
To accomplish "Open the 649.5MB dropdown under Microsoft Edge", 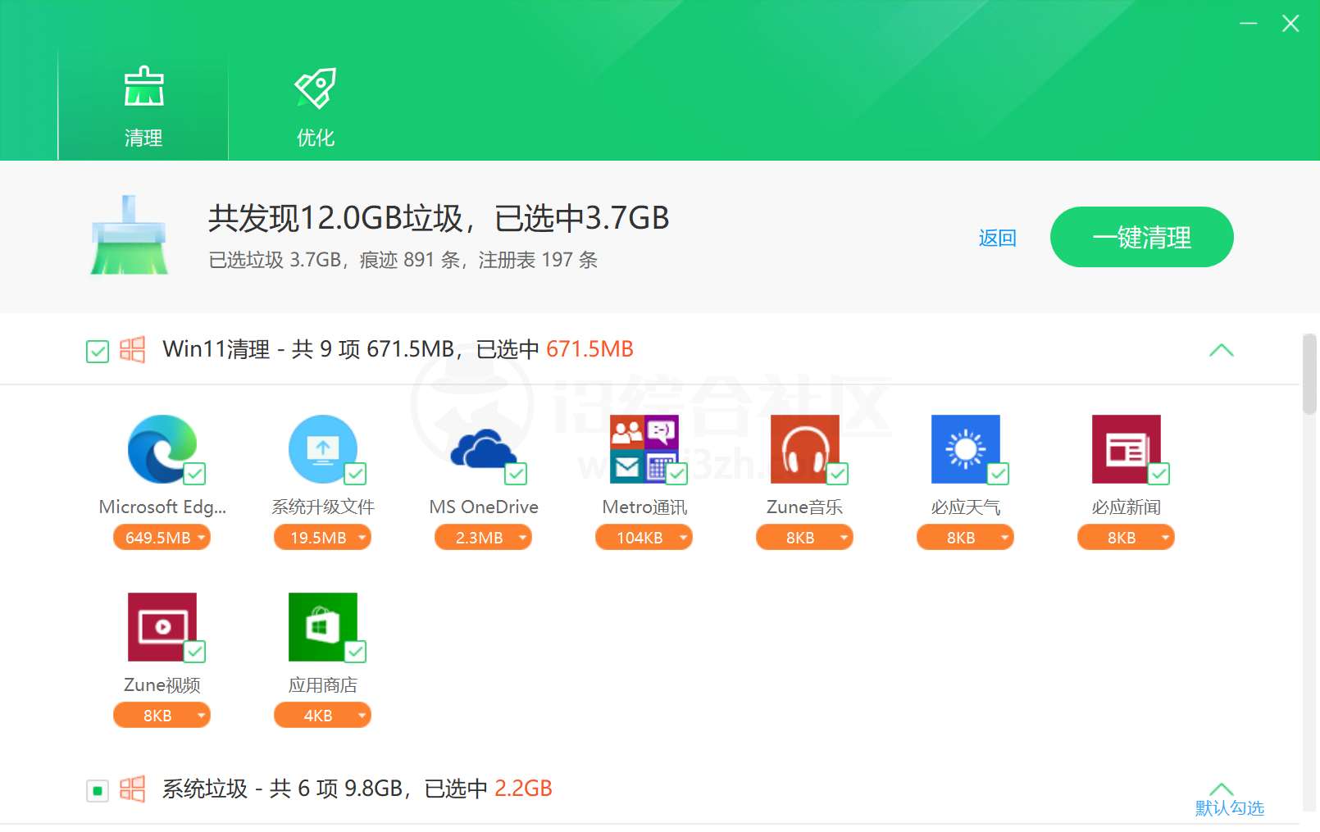I will pyautogui.click(x=162, y=538).
